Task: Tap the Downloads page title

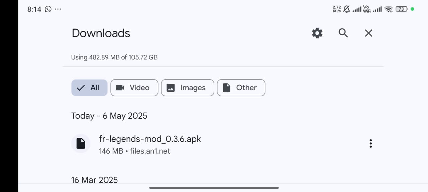Action: [101, 33]
